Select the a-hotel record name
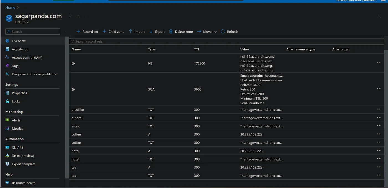Viewport: 388px width, 188px height. pyautogui.click(x=77, y=118)
